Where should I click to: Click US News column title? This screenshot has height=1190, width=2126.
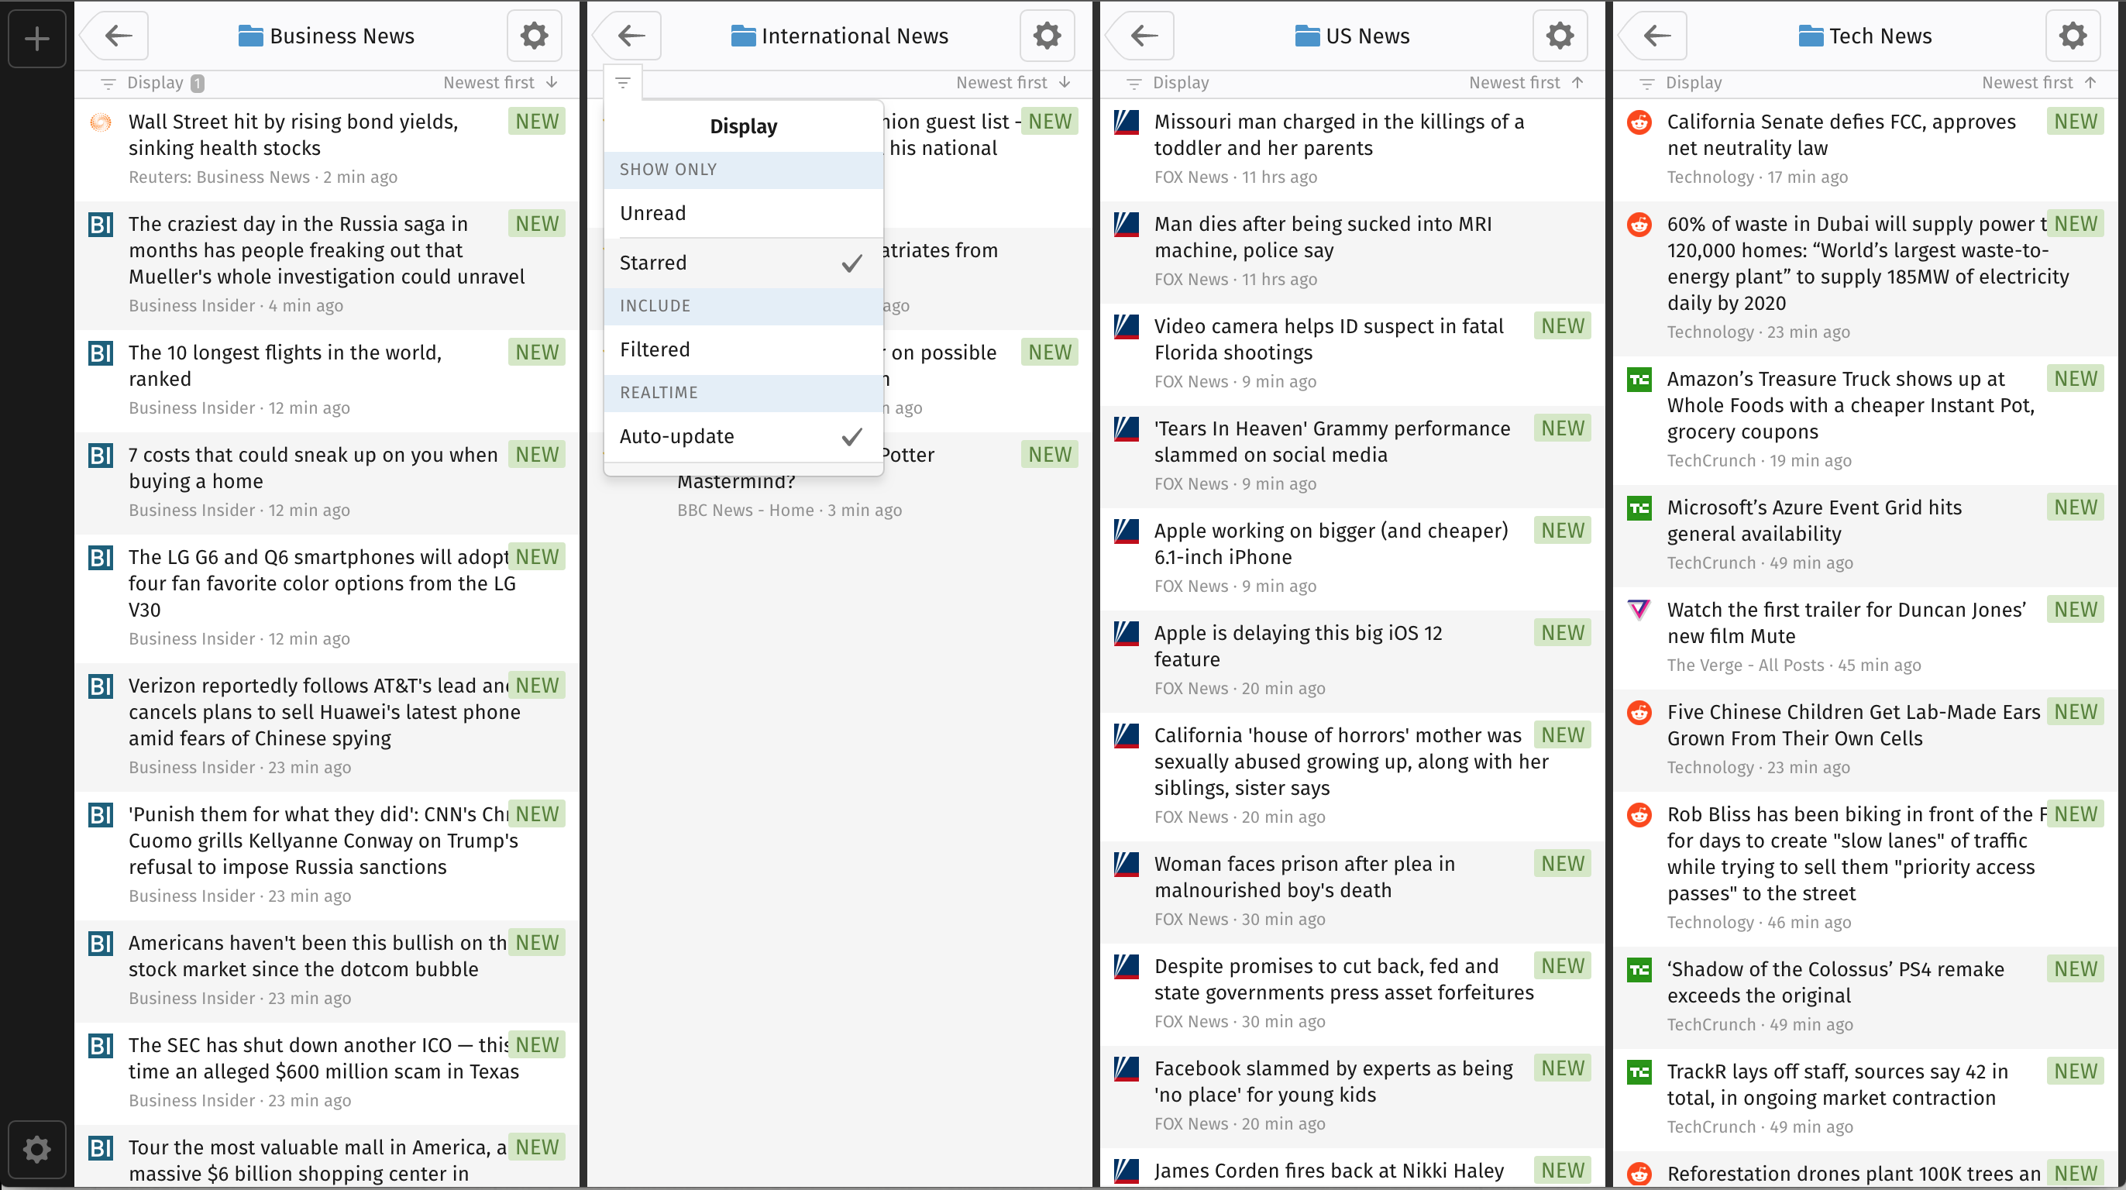[1367, 36]
